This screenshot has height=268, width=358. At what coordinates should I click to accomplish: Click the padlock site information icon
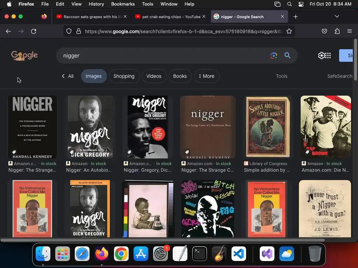pos(79,31)
